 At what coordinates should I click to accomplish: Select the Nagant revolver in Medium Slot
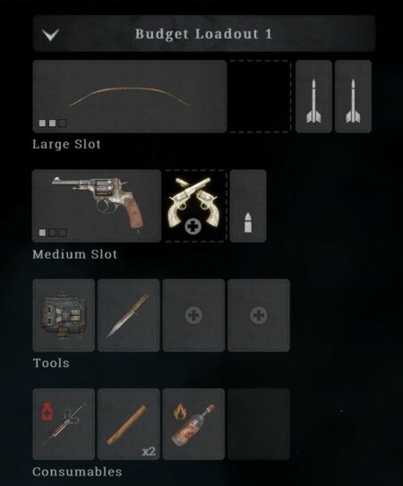tap(97, 206)
